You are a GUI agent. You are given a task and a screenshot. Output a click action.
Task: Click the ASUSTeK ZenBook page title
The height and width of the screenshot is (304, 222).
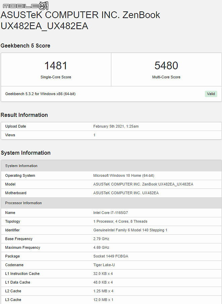80,20
